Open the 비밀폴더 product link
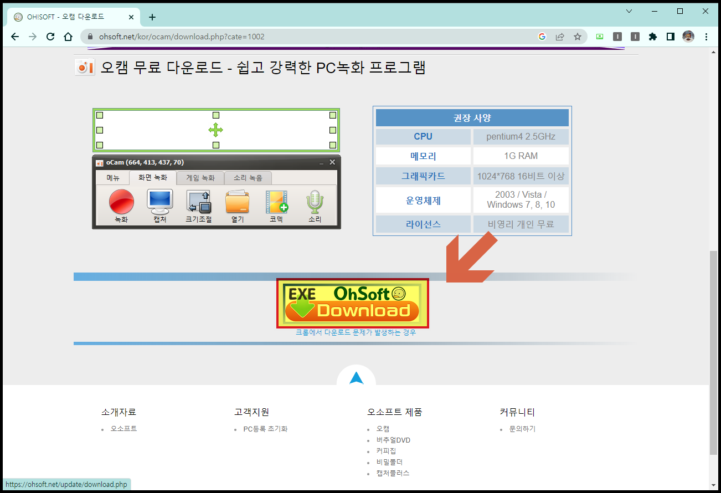 pyautogui.click(x=389, y=462)
